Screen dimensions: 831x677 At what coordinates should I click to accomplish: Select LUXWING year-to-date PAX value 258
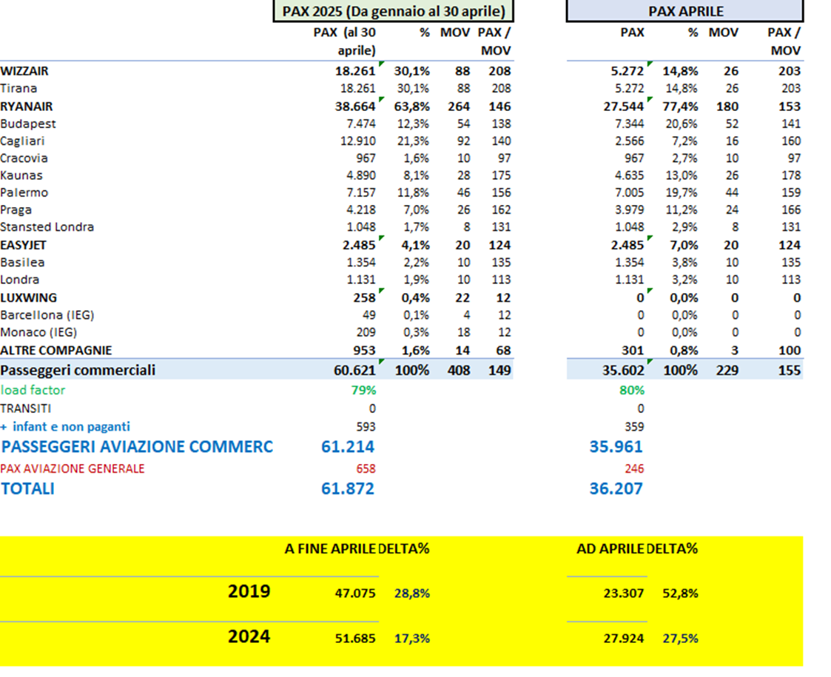click(365, 297)
